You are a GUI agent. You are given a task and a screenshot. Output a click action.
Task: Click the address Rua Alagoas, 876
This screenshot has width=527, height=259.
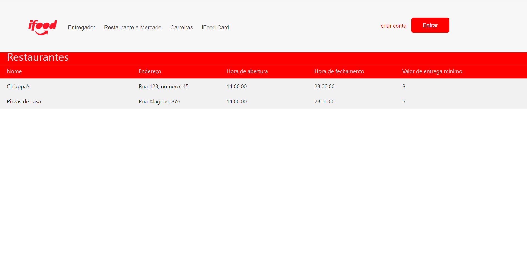point(159,101)
